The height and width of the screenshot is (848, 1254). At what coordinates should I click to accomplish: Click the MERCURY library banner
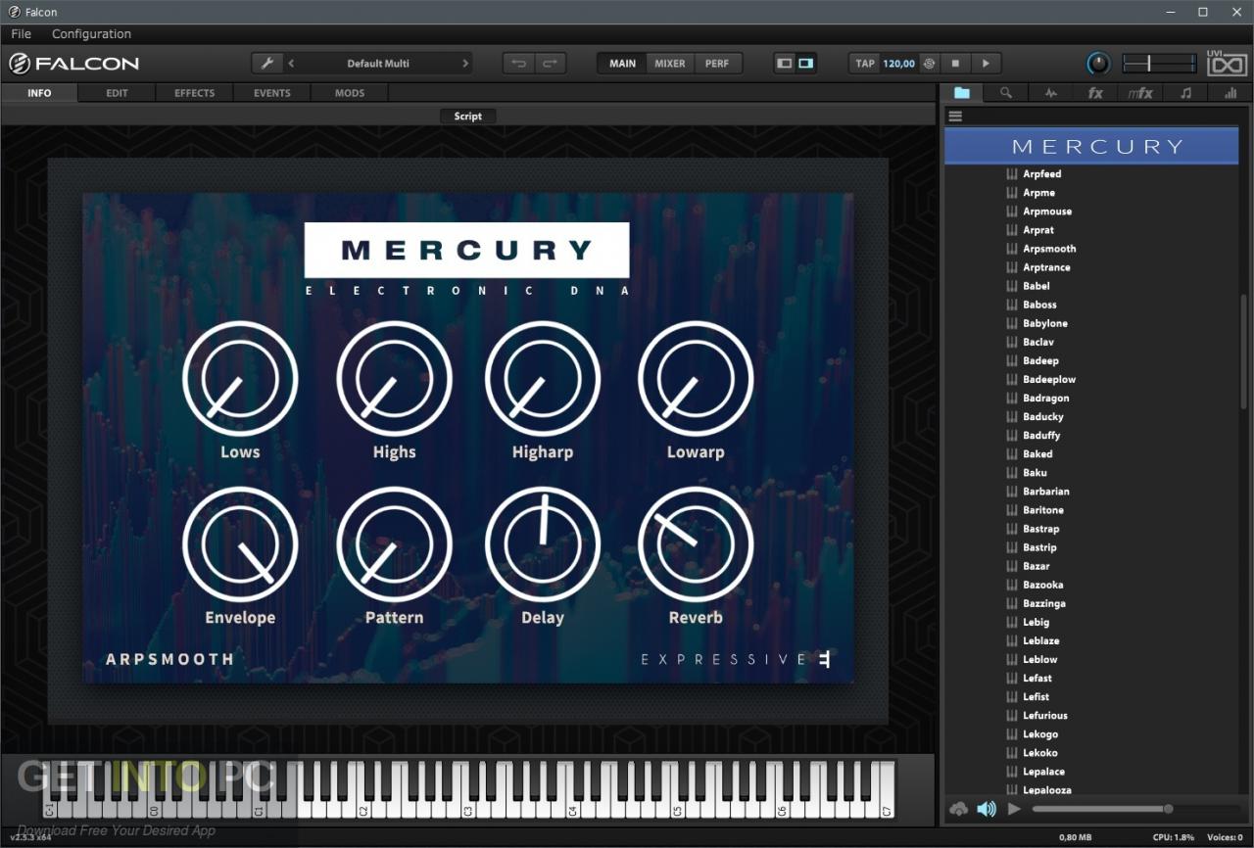(1091, 146)
